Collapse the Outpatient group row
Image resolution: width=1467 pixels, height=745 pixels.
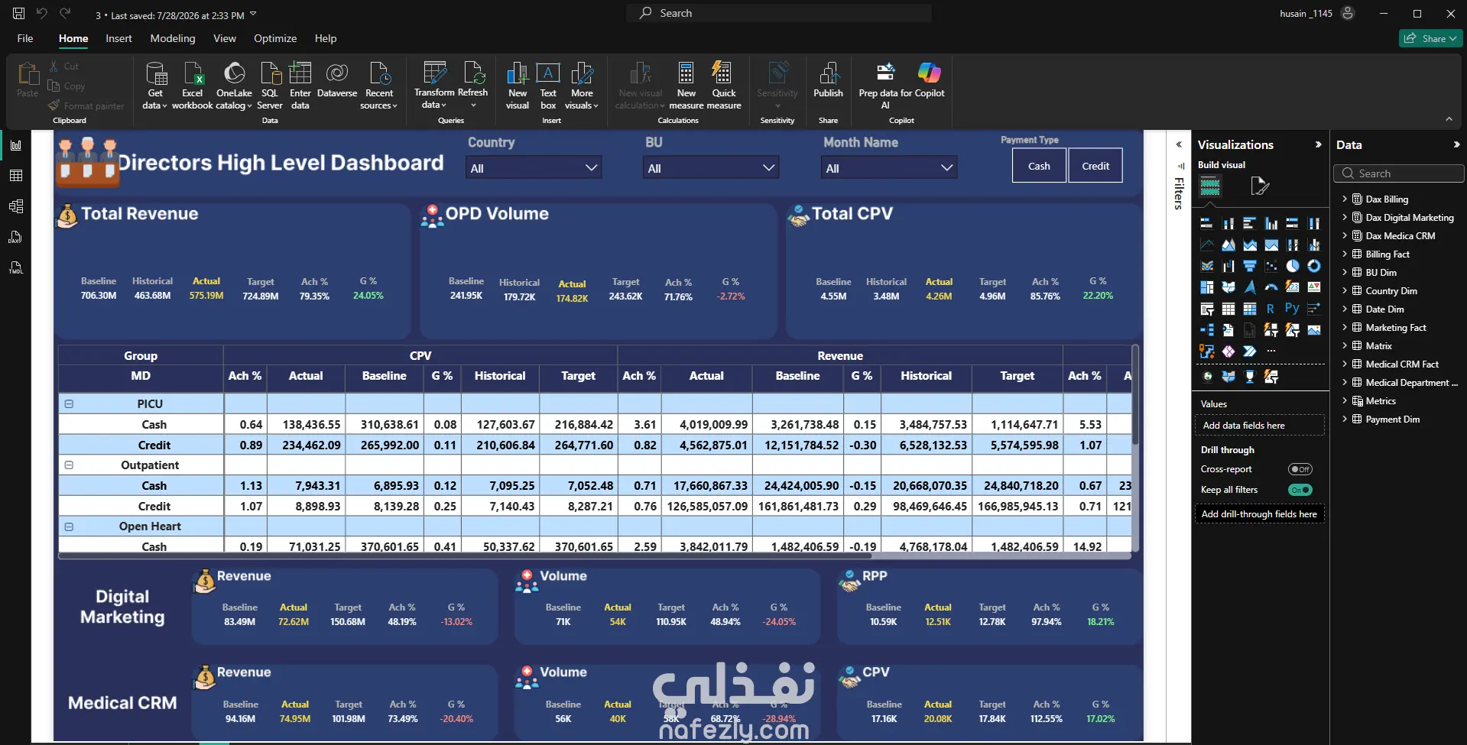[69, 465]
